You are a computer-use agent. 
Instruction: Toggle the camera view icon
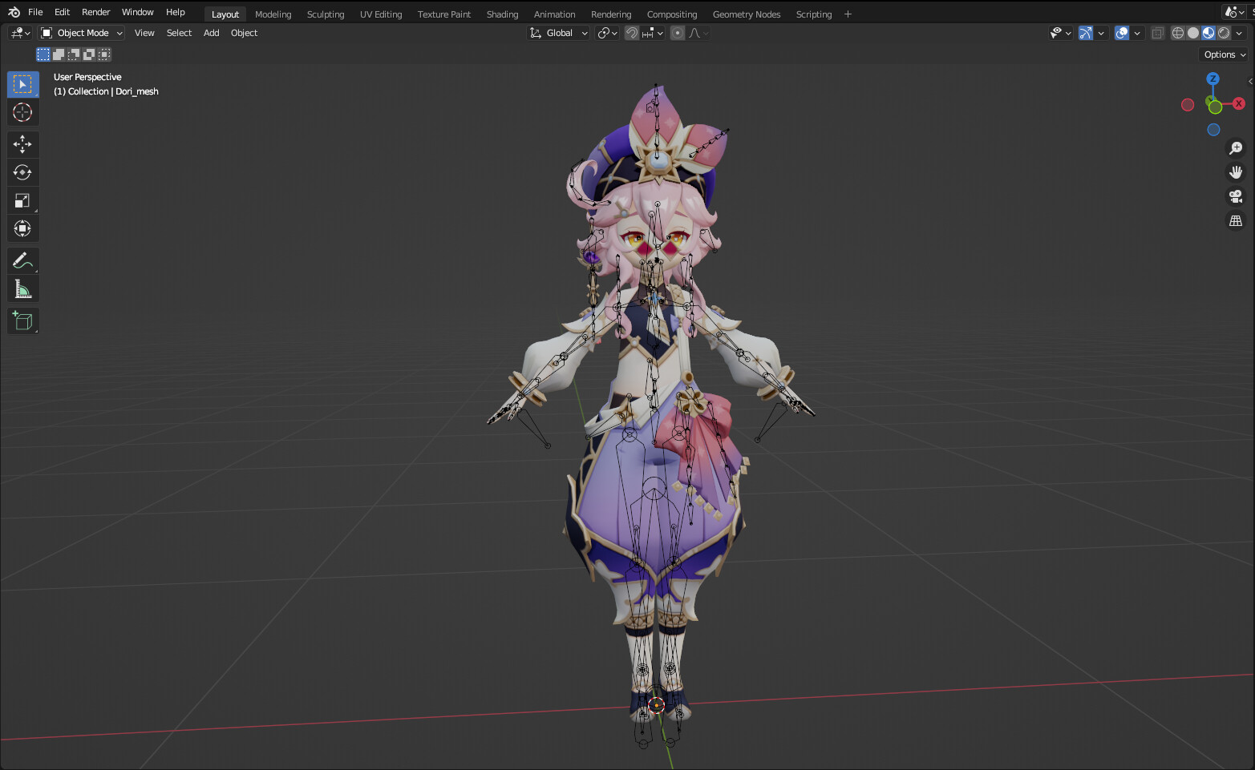1236,196
